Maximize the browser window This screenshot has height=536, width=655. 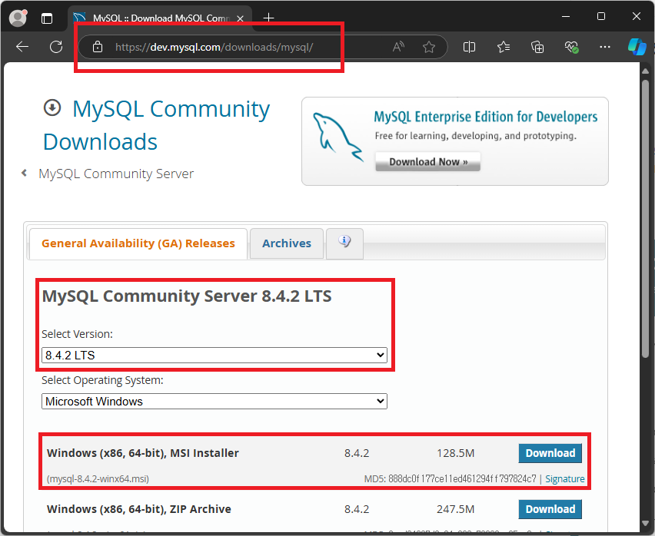(x=600, y=17)
